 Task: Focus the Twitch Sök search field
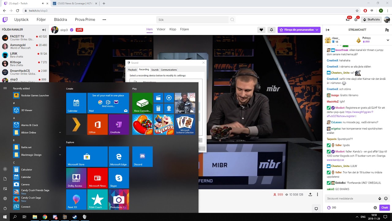tap(192, 20)
